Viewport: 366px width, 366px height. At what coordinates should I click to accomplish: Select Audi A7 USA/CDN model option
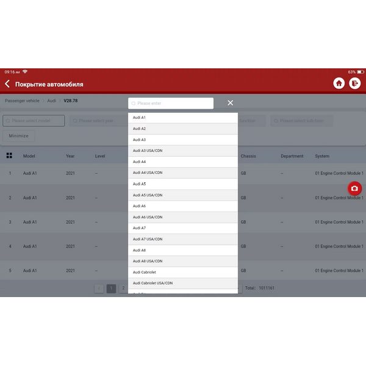tap(183, 239)
